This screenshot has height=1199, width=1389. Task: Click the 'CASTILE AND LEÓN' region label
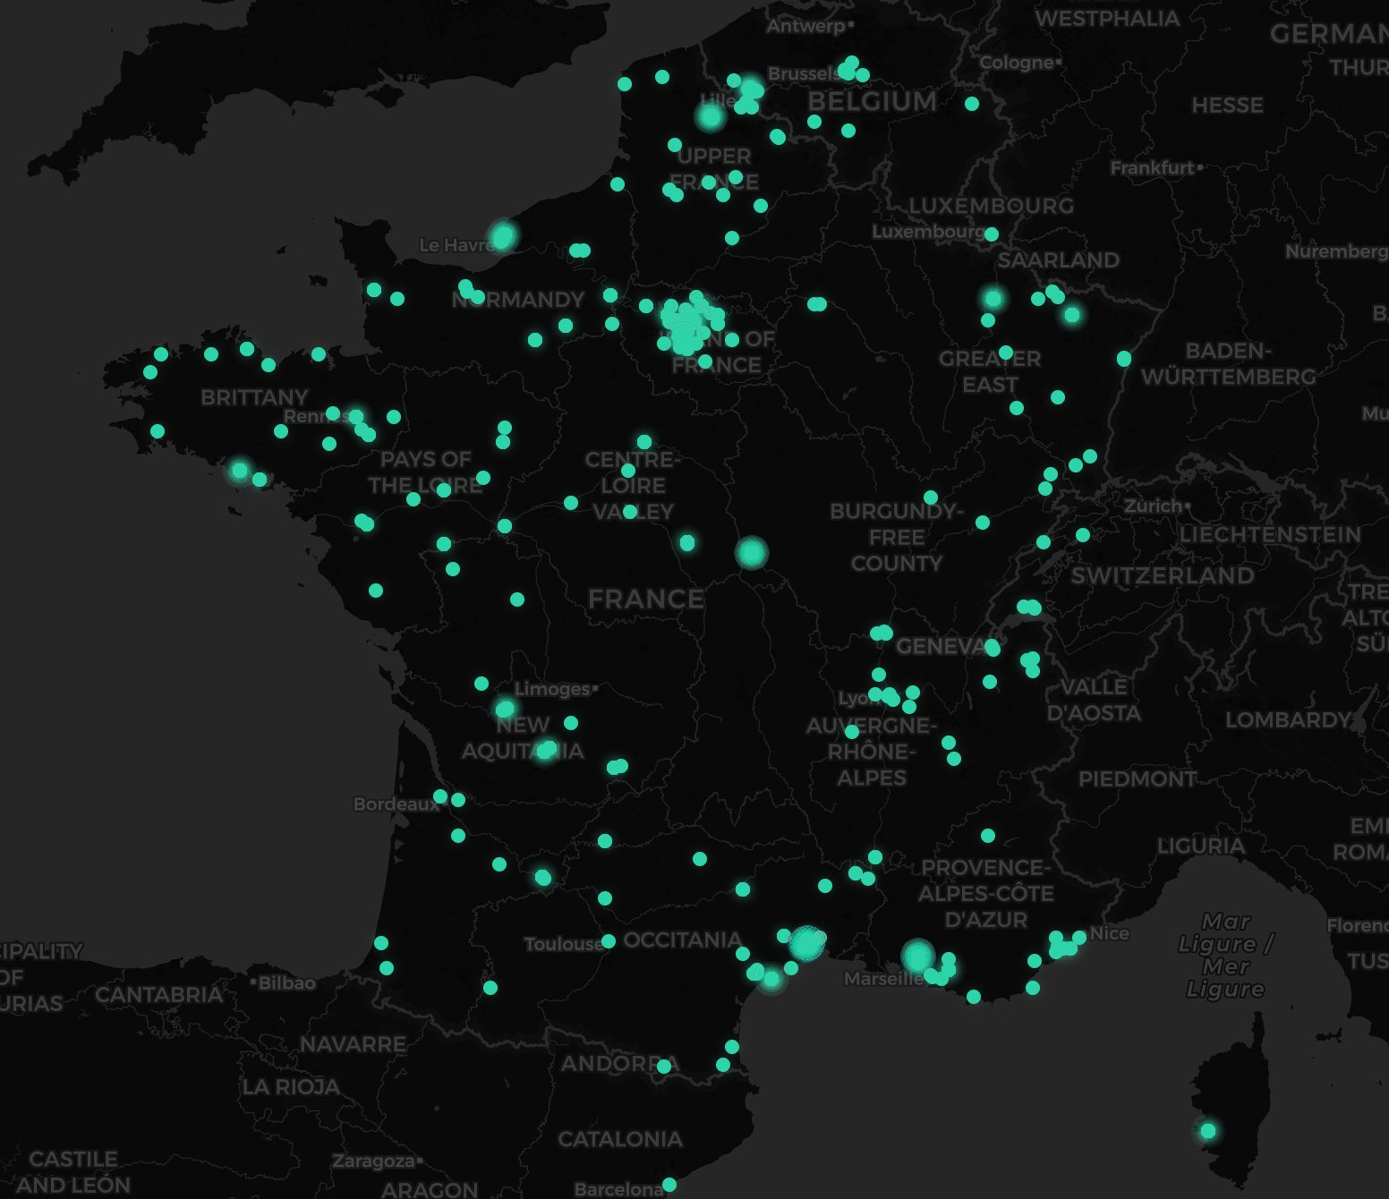pyautogui.click(x=73, y=1172)
